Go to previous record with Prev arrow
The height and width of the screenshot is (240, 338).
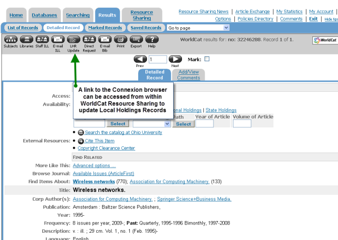[x=140, y=59]
